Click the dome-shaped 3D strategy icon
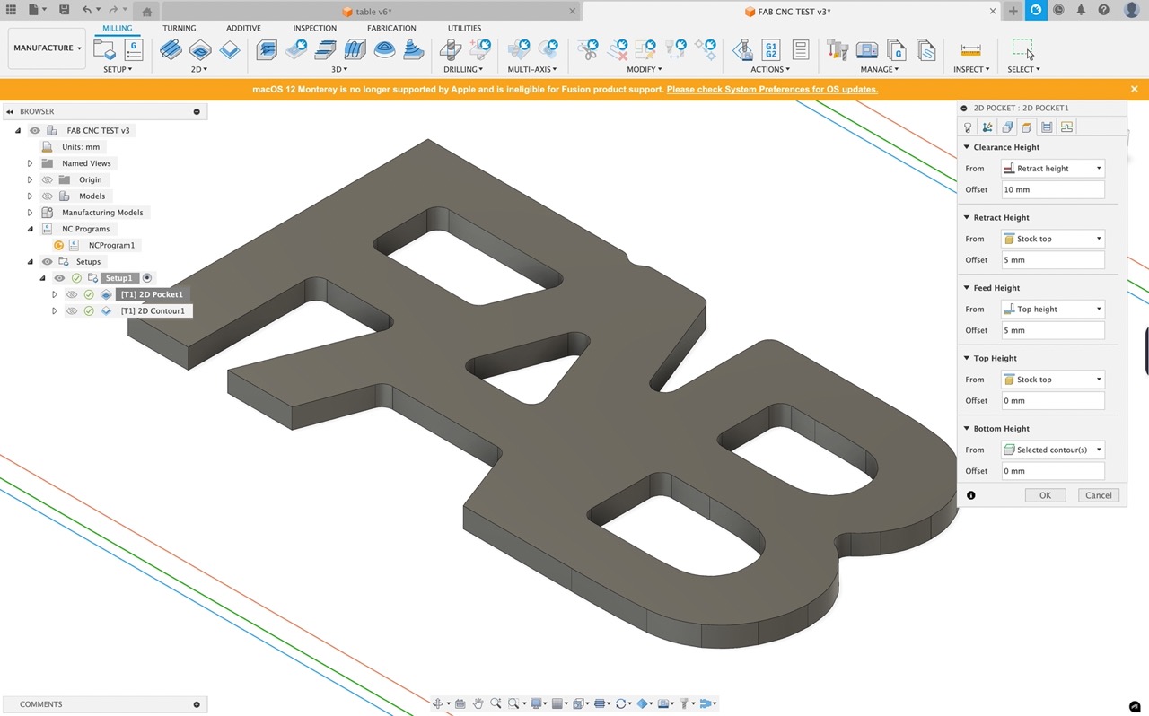This screenshot has height=716, width=1149. tap(384, 49)
